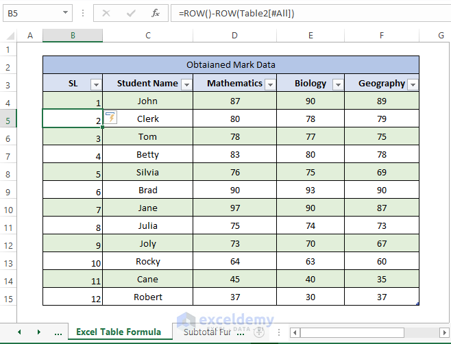
Task: Select row 10 header
Action: tap(8, 210)
